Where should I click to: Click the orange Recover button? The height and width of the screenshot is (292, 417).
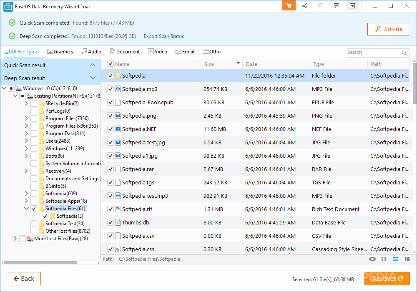pyautogui.click(x=387, y=278)
